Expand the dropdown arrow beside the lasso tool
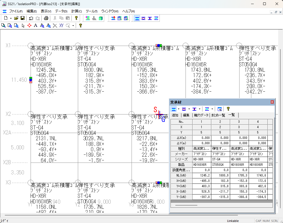 pyautogui.click(x=73, y=26)
